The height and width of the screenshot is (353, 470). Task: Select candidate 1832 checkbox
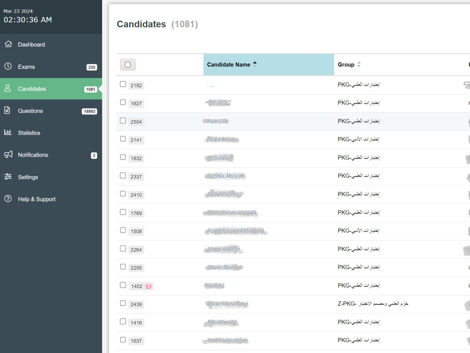coord(123,157)
